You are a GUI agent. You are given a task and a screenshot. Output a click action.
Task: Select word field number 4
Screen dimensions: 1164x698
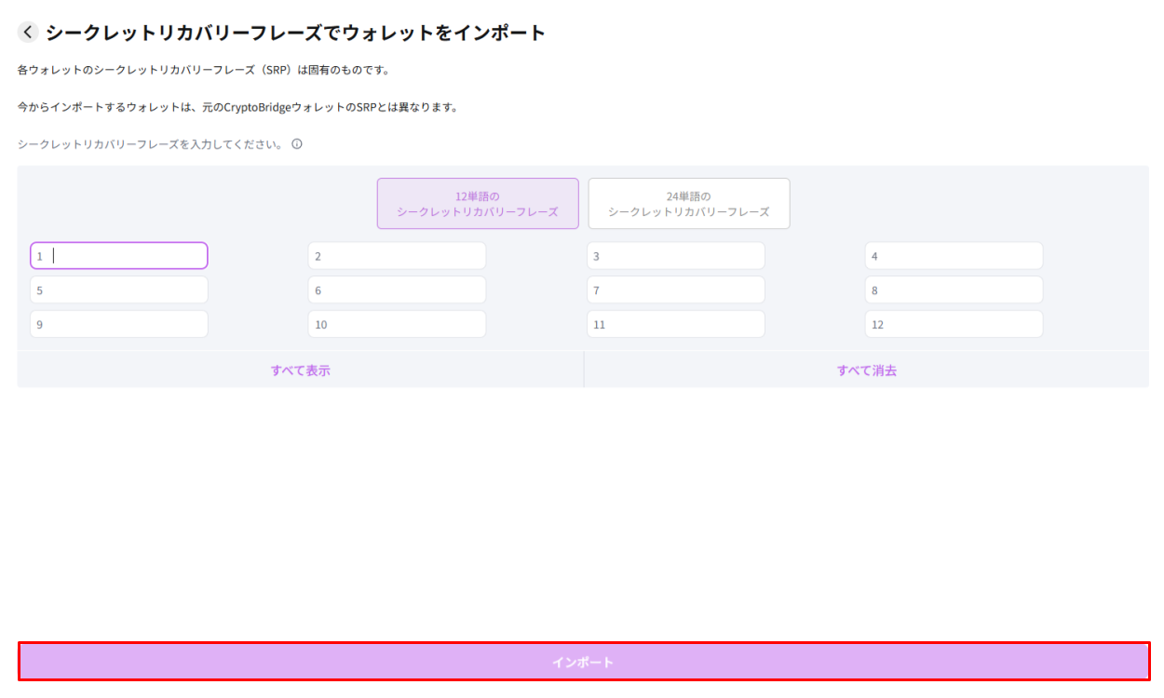[954, 256]
